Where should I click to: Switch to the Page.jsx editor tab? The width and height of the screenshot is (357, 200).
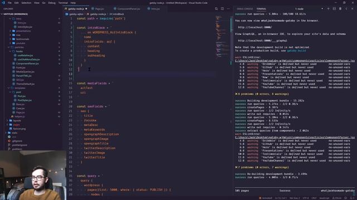tap(99, 9)
